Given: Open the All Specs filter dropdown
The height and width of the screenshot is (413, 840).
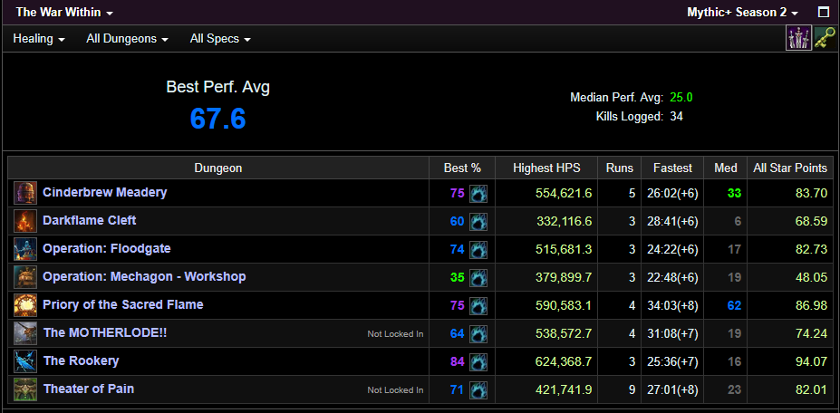Looking at the screenshot, I should [220, 39].
